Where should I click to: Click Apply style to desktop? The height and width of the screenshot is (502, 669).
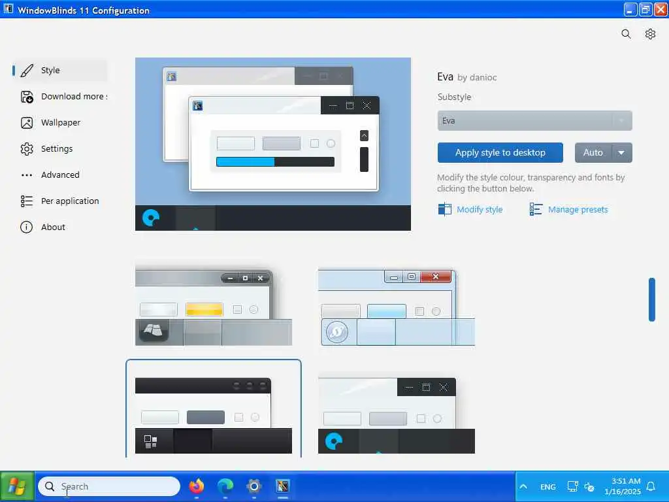[500, 152]
